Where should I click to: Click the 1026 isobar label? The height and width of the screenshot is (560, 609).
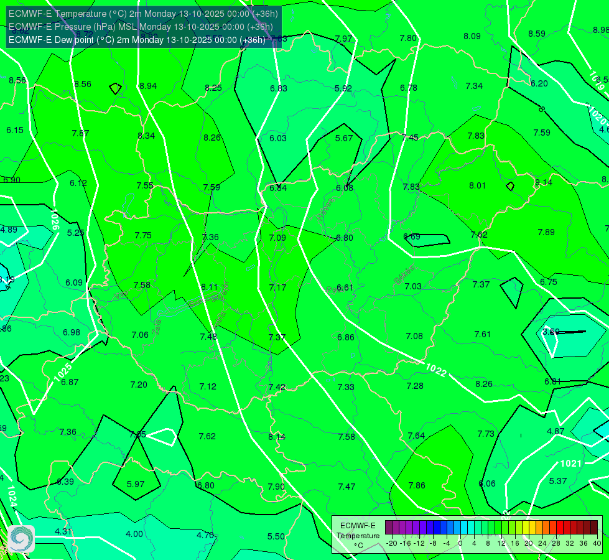pyautogui.click(x=55, y=220)
